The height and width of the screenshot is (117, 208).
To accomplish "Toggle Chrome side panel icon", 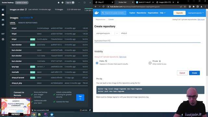I will point(198,6).
